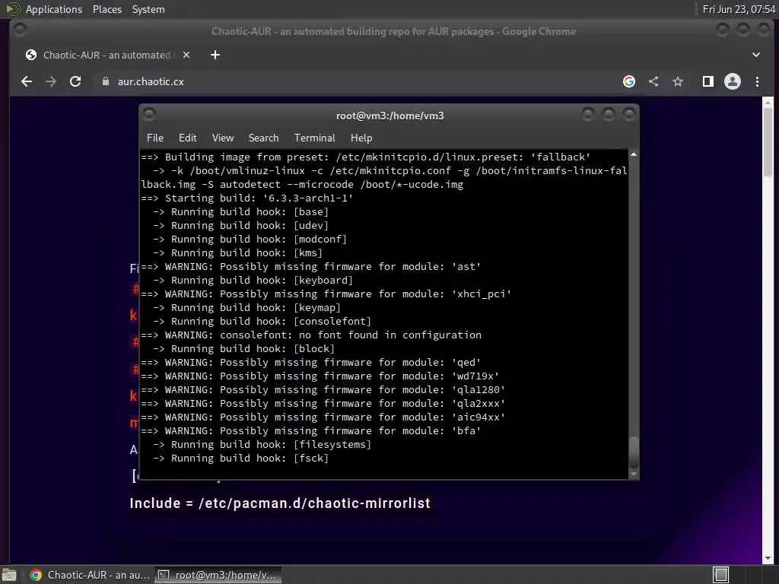Go back in Chrome

coord(27,81)
